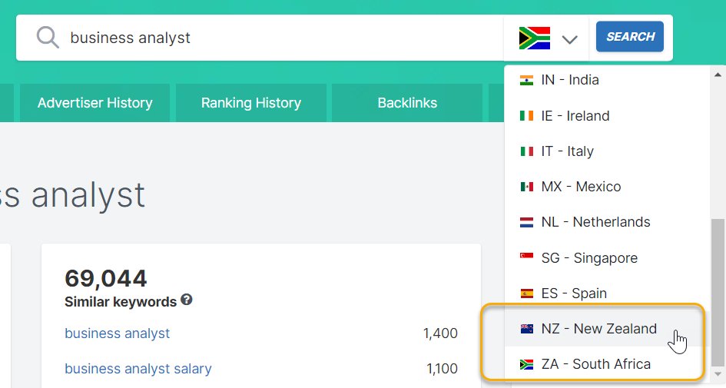The height and width of the screenshot is (388, 726).
Task: Click the Spain flag icon in list
Action: tap(526, 293)
